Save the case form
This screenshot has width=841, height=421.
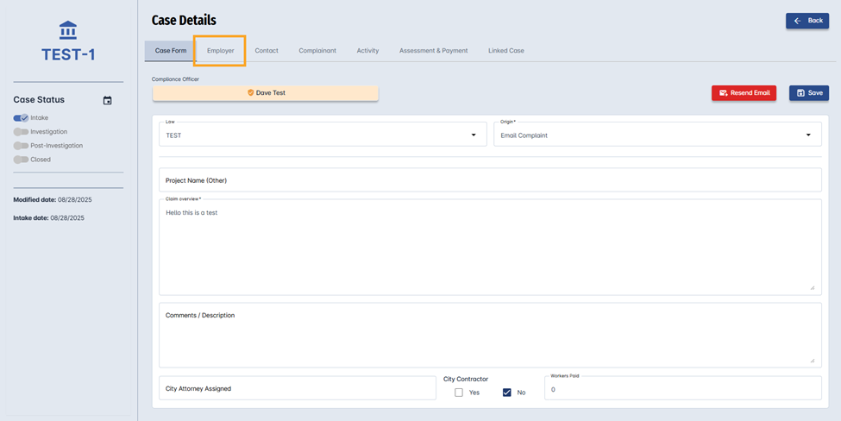point(809,93)
